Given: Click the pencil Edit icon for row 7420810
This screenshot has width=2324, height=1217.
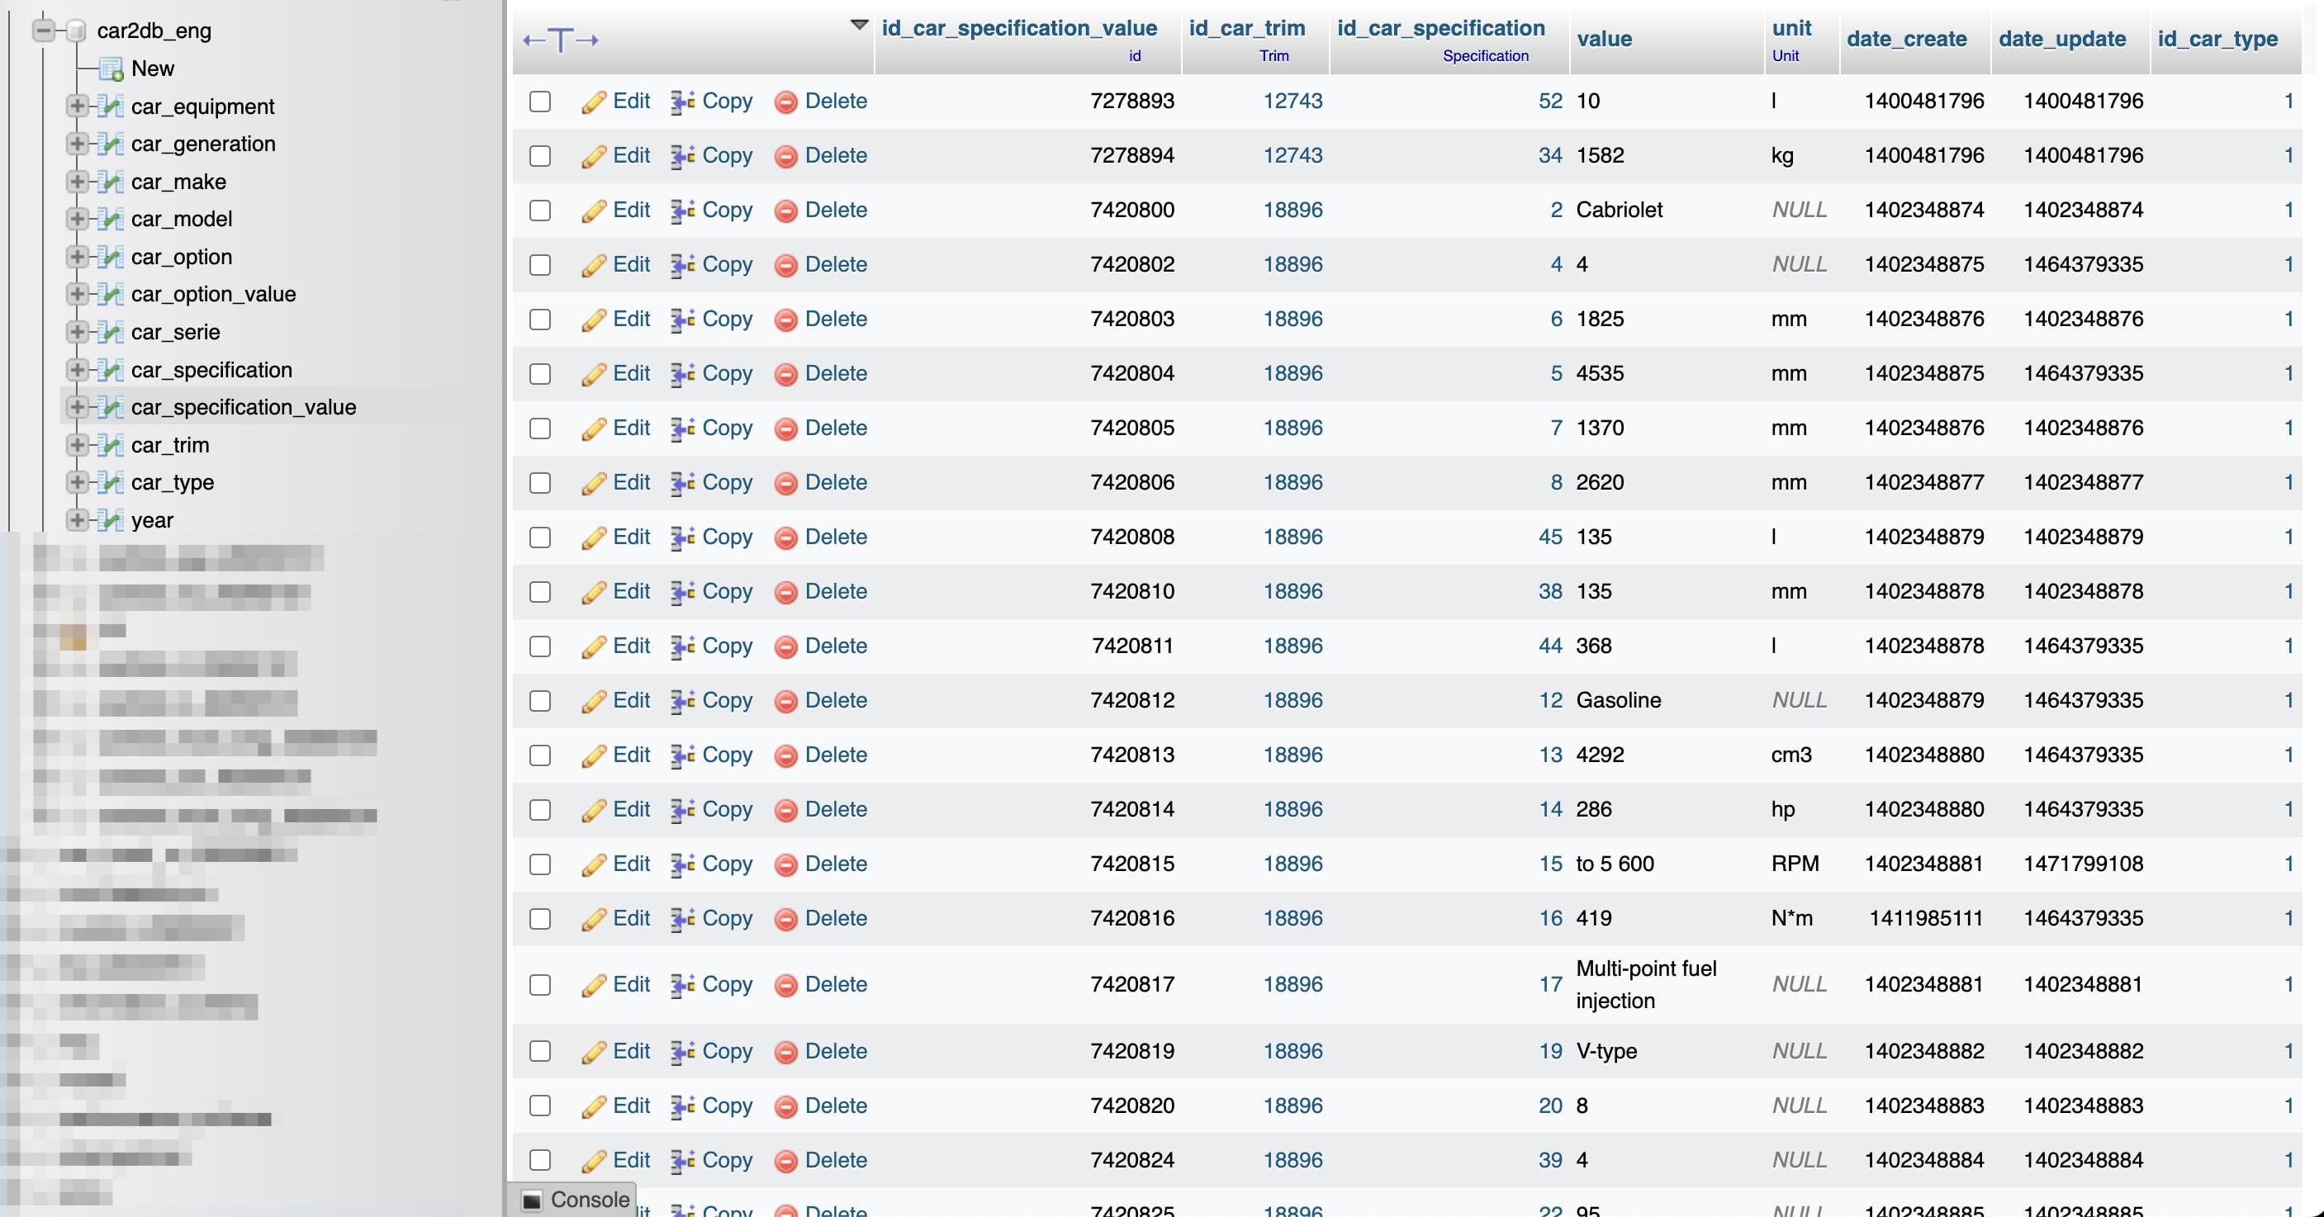Looking at the screenshot, I should (593, 592).
